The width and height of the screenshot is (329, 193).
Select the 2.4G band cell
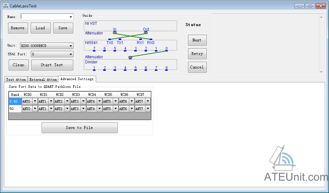tap(15, 101)
